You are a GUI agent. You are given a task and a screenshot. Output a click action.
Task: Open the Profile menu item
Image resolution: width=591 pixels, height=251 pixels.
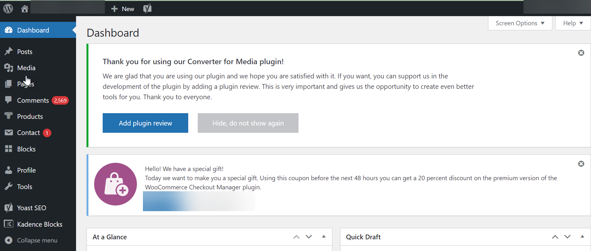pyautogui.click(x=38, y=170)
